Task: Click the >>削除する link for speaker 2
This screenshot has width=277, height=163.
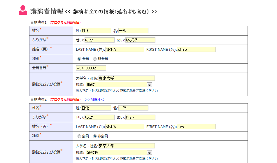Action: (94, 99)
